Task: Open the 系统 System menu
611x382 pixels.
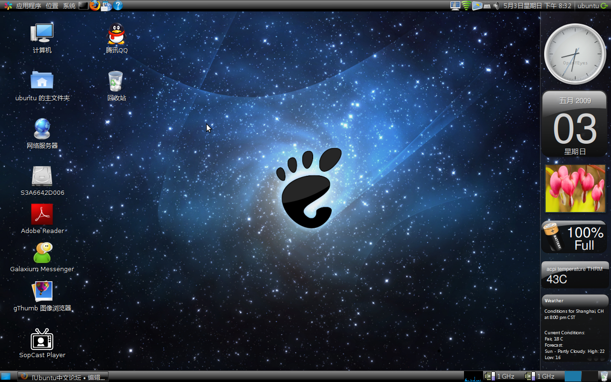Action: tap(69, 6)
